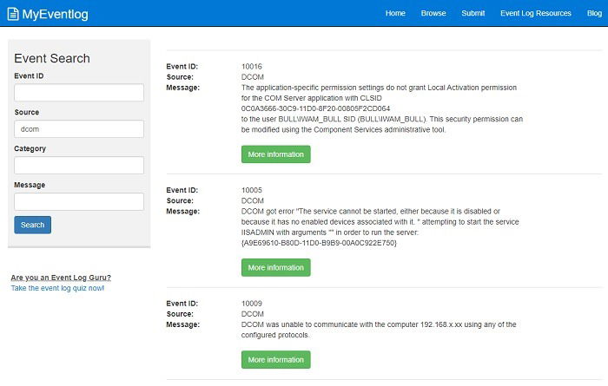Screen dimensions: 608x386
Task: Open the Browse menu item
Action: (433, 13)
